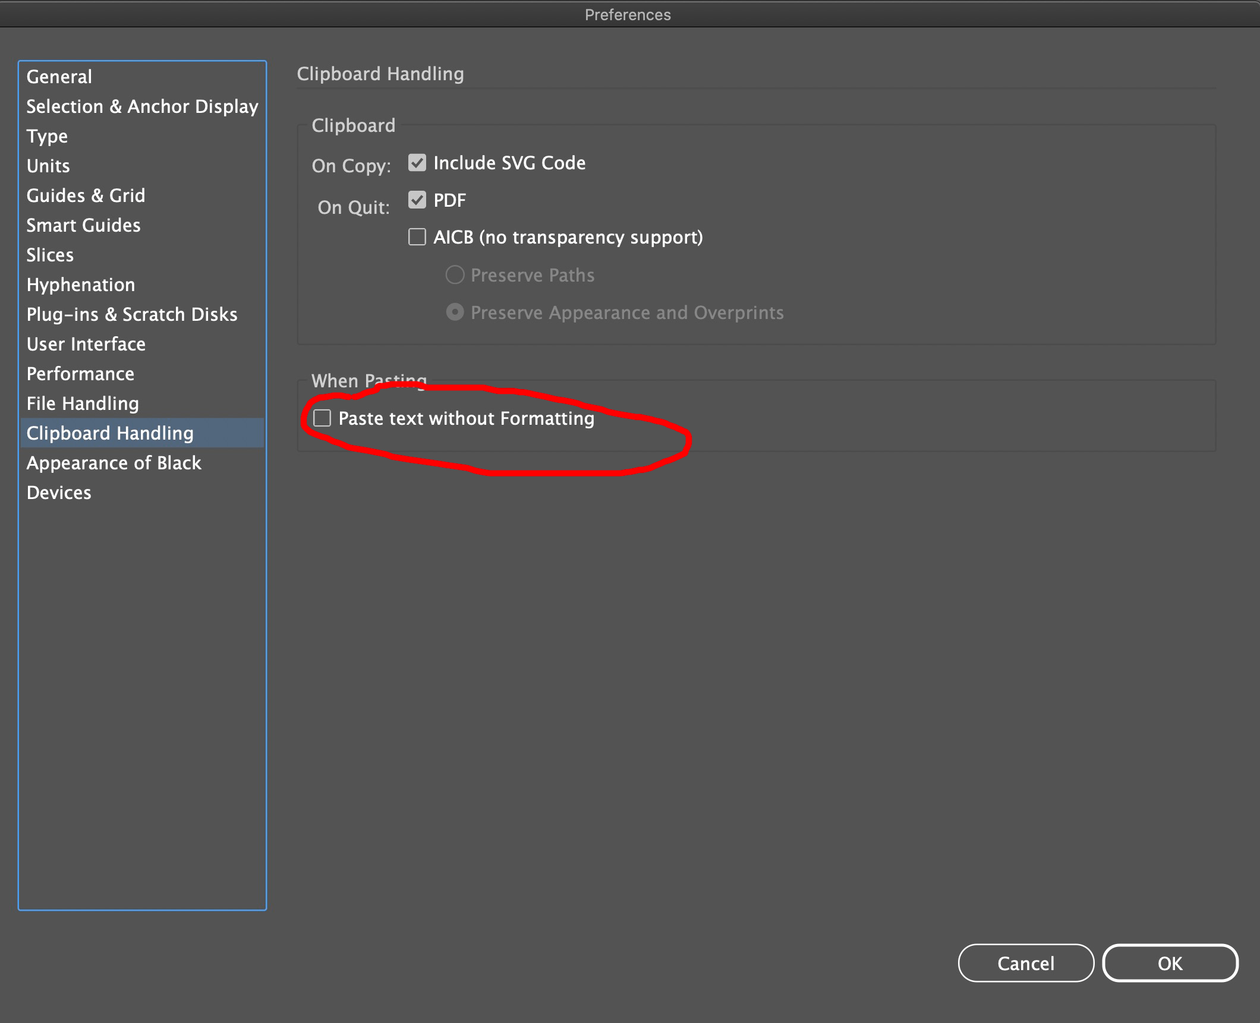1260x1023 pixels.
Task: Select the Units preferences category
Action: click(48, 166)
